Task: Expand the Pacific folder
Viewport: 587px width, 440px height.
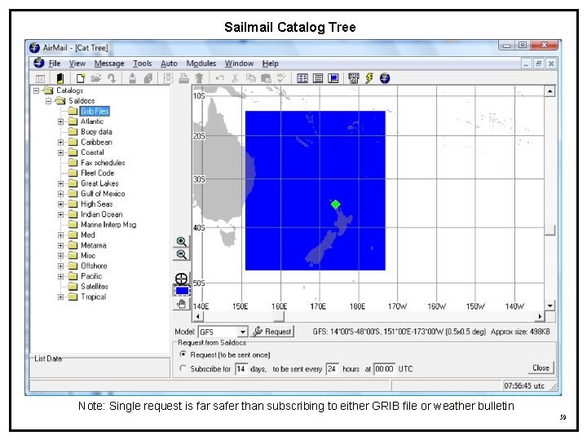Action: point(60,276)
